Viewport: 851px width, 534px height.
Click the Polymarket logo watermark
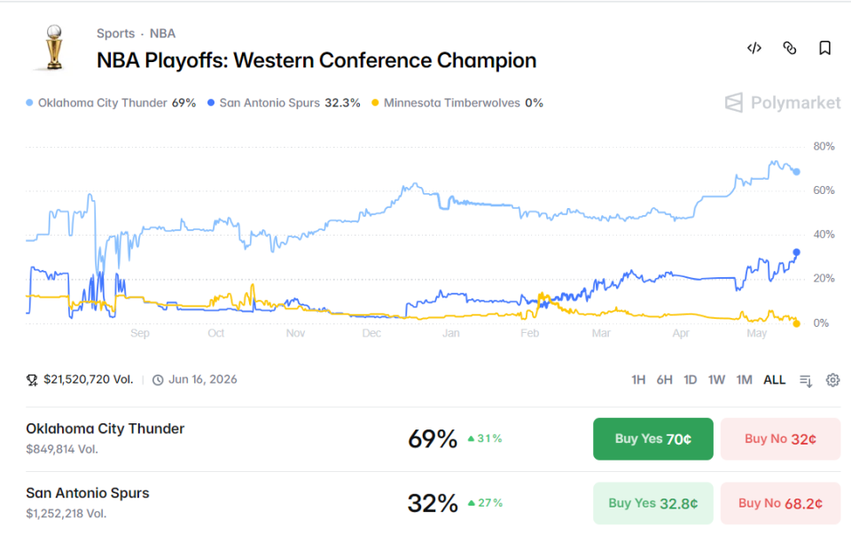coord(783,103)
